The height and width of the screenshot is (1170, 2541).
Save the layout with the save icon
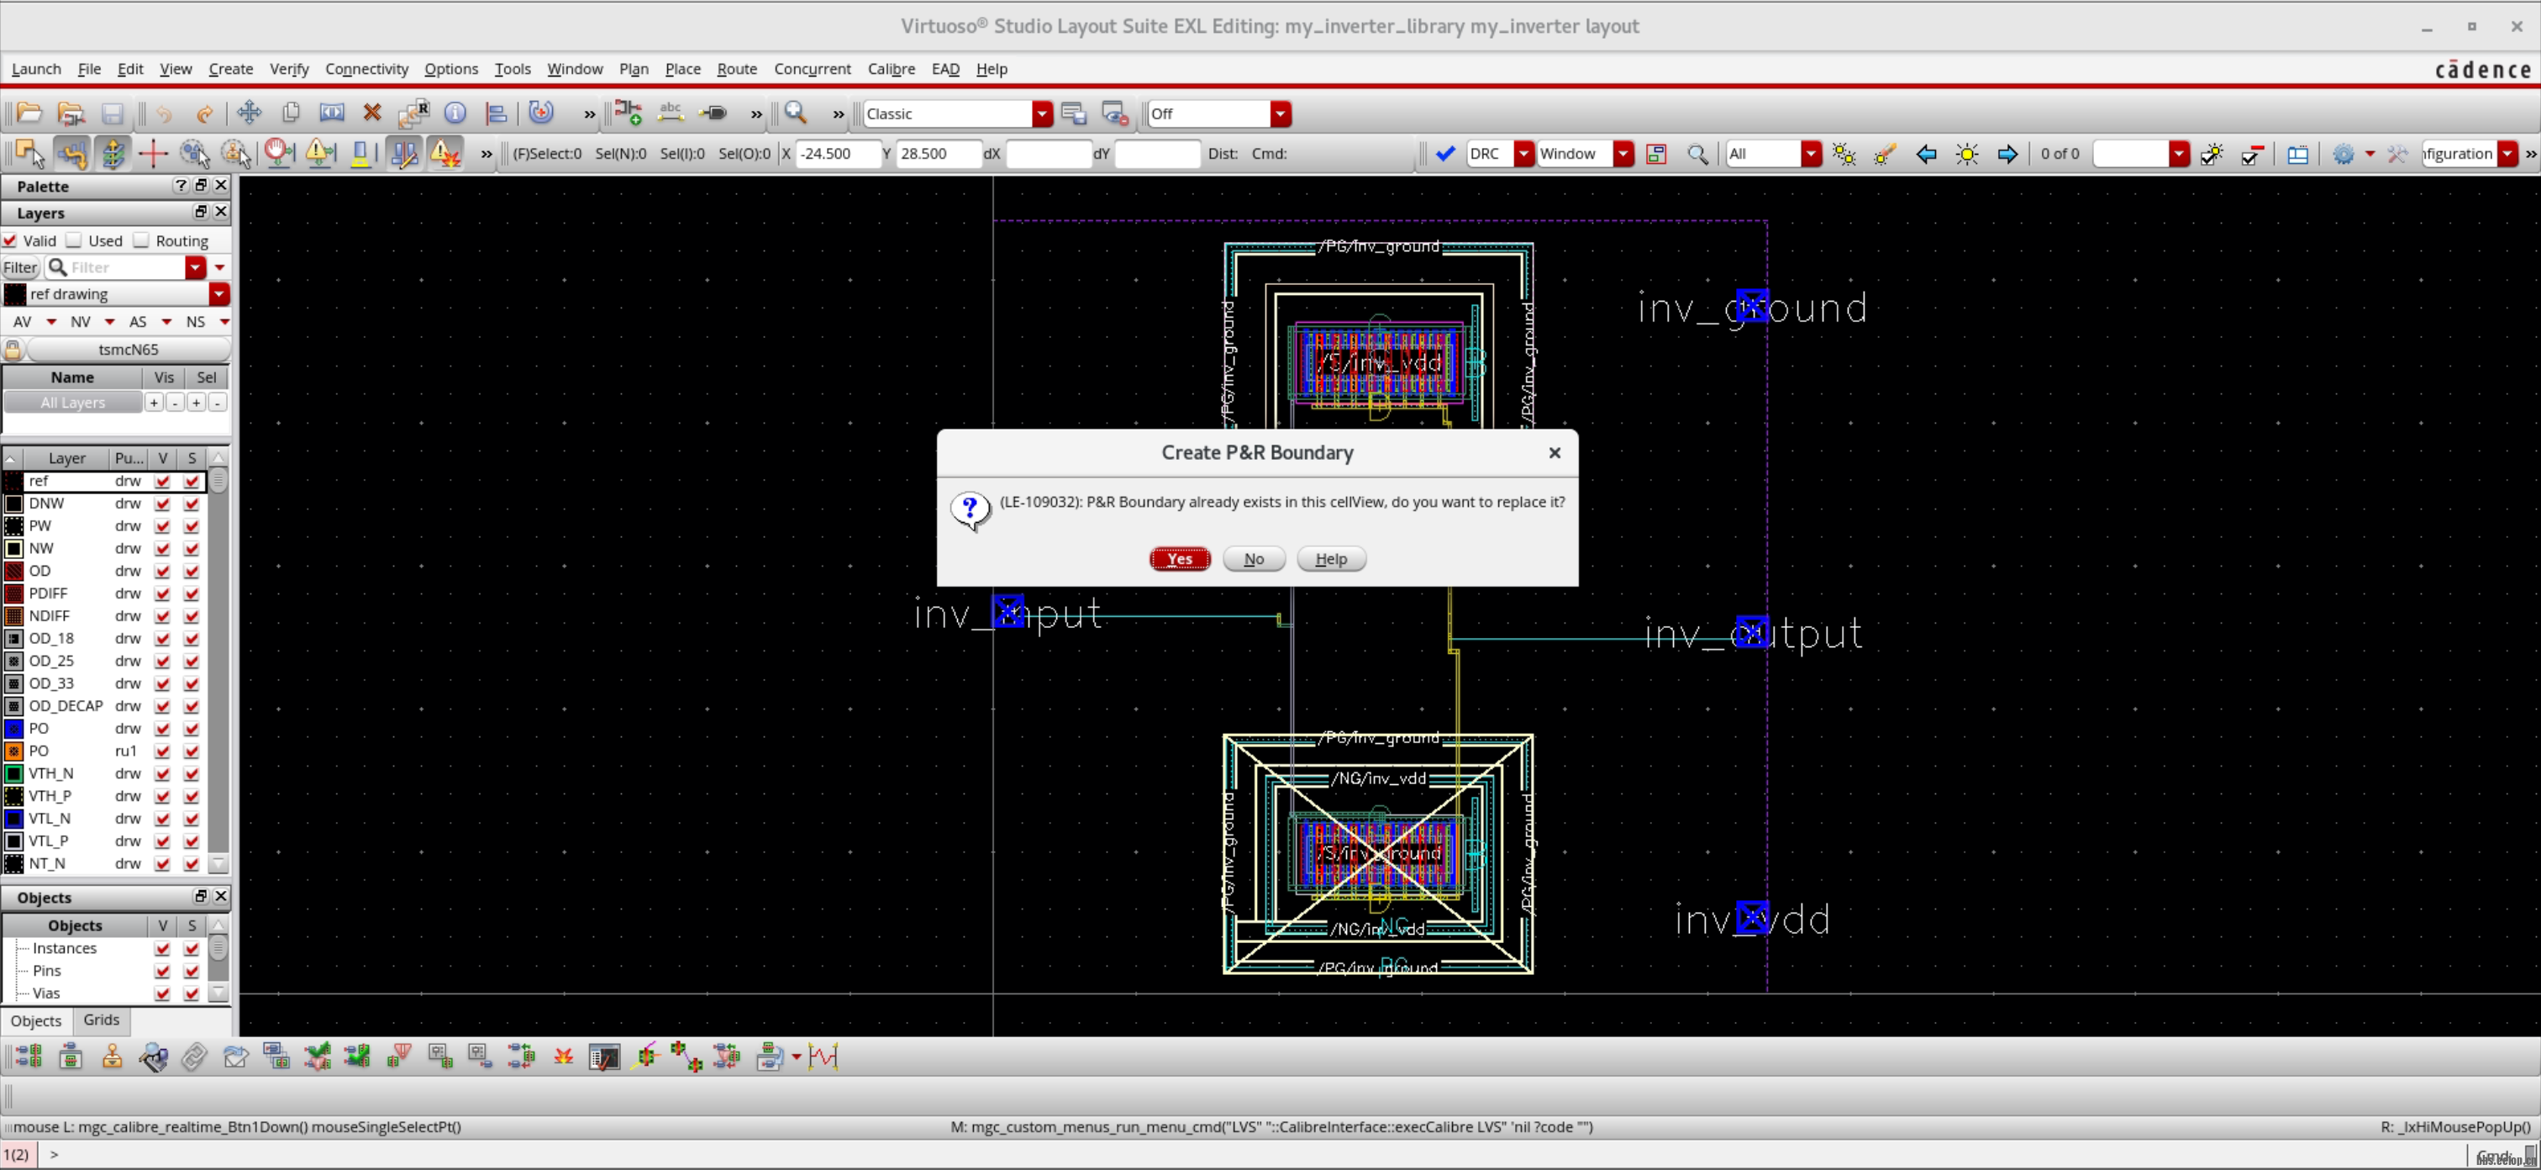pos(112,113)
